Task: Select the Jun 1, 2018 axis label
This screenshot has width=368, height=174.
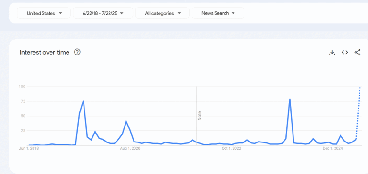Action: pyautogui.click(x=29, y=148)
